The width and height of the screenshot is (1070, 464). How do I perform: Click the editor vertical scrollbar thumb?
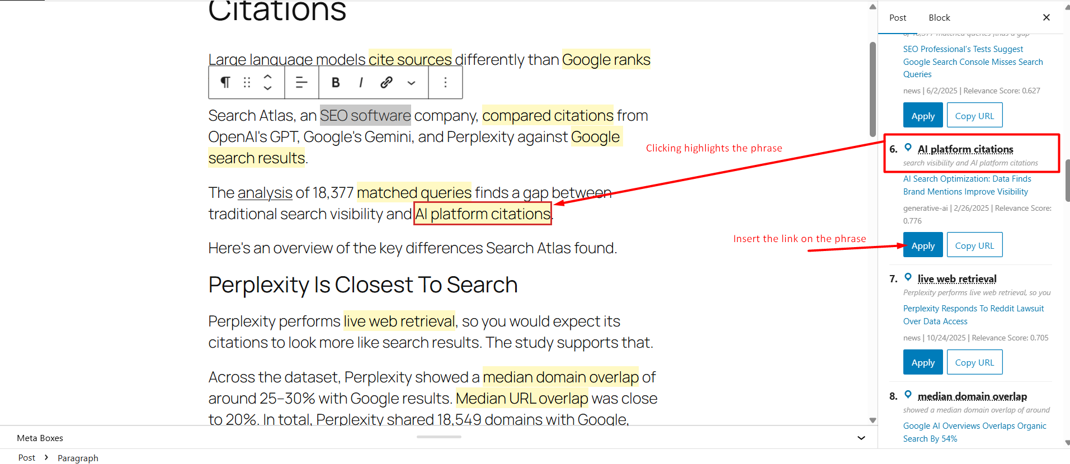click(x=873, y=89)
